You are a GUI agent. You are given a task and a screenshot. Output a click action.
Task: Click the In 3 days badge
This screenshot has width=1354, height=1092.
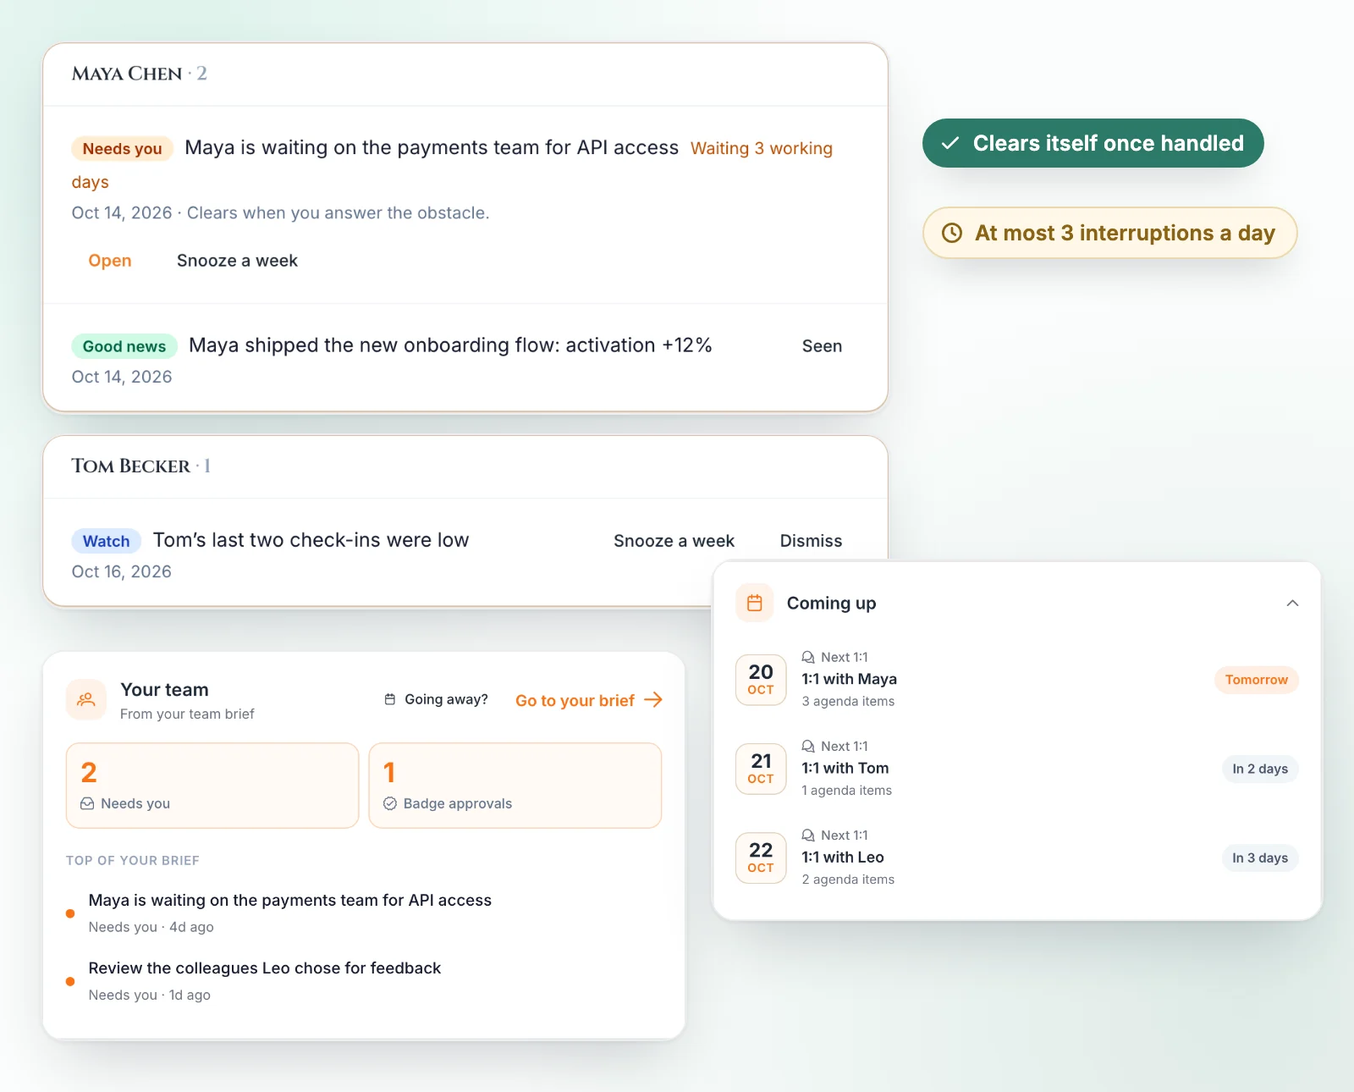(1260, 858)
